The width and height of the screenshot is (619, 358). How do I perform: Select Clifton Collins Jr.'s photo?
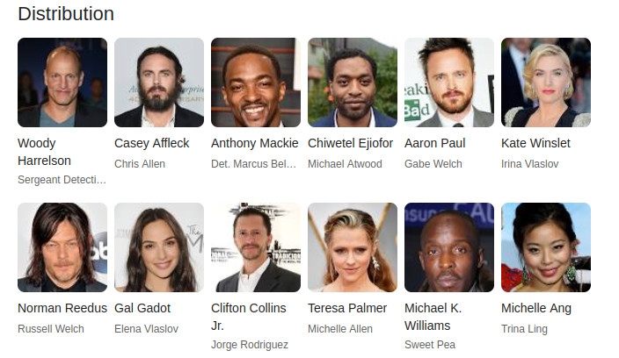[256, 247]
